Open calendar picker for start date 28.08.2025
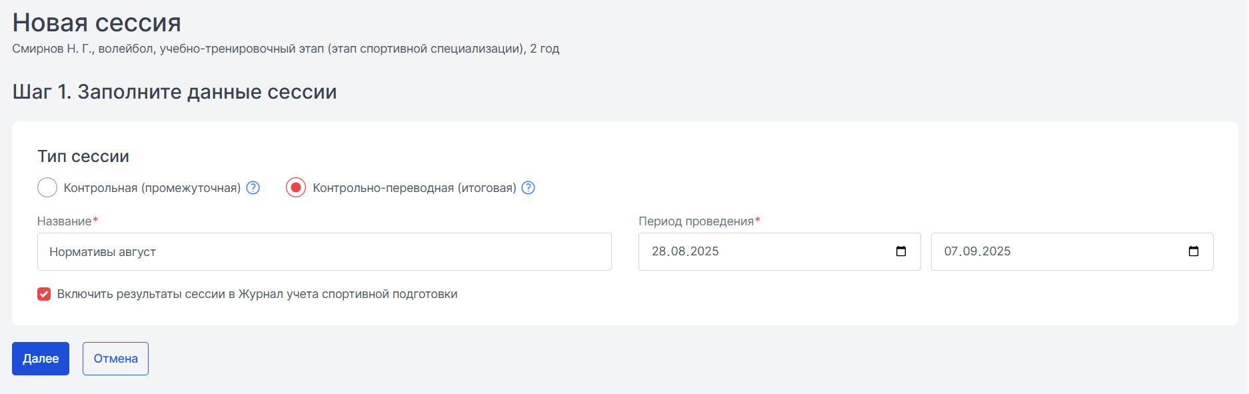 pos(901,251)
